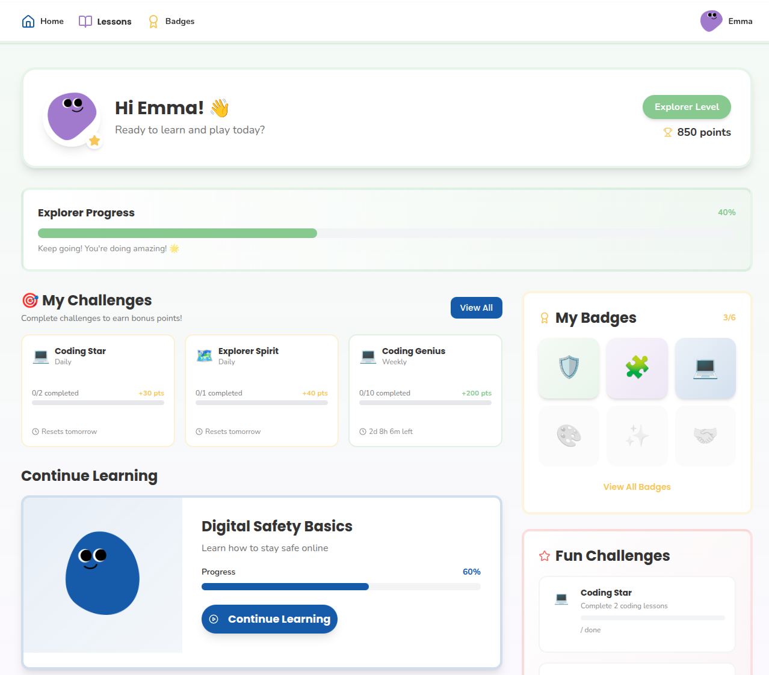Select the locked handshake badge

coord(705,436)
